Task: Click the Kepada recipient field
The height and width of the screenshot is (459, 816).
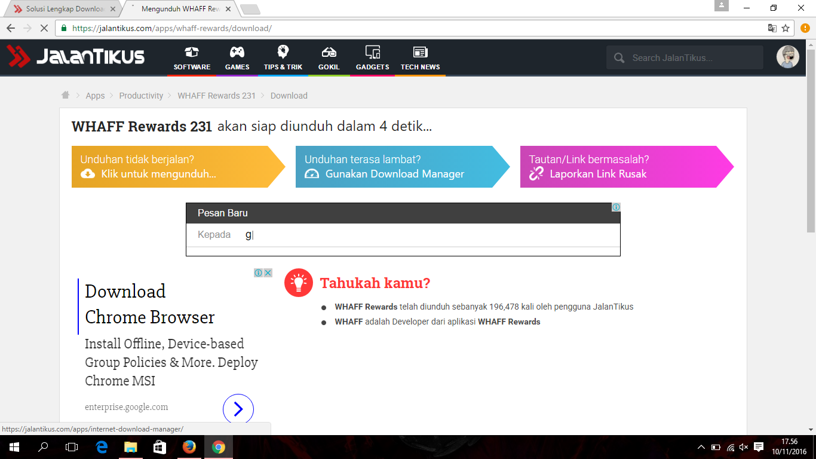Action: coord(403,235)
